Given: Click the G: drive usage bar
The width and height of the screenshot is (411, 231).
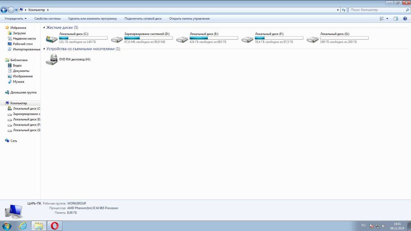Looking at the screenshot, I should coord(344,38).
